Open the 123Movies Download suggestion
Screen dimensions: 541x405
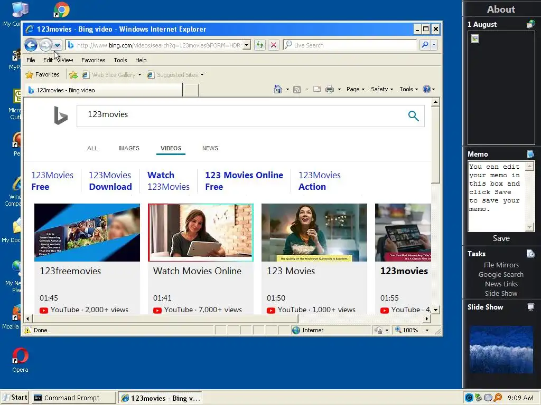tap(110, 181)
